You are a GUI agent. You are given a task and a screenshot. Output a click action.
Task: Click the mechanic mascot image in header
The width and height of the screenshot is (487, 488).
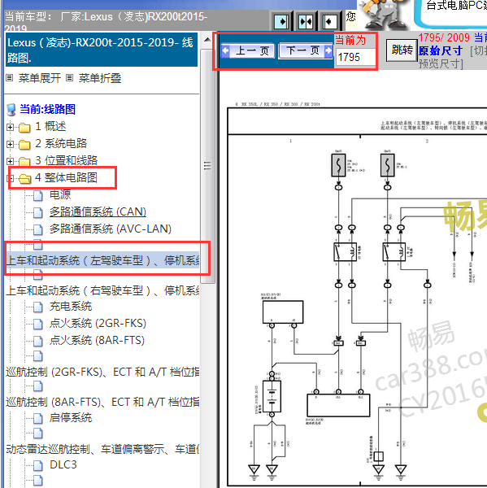385,14
